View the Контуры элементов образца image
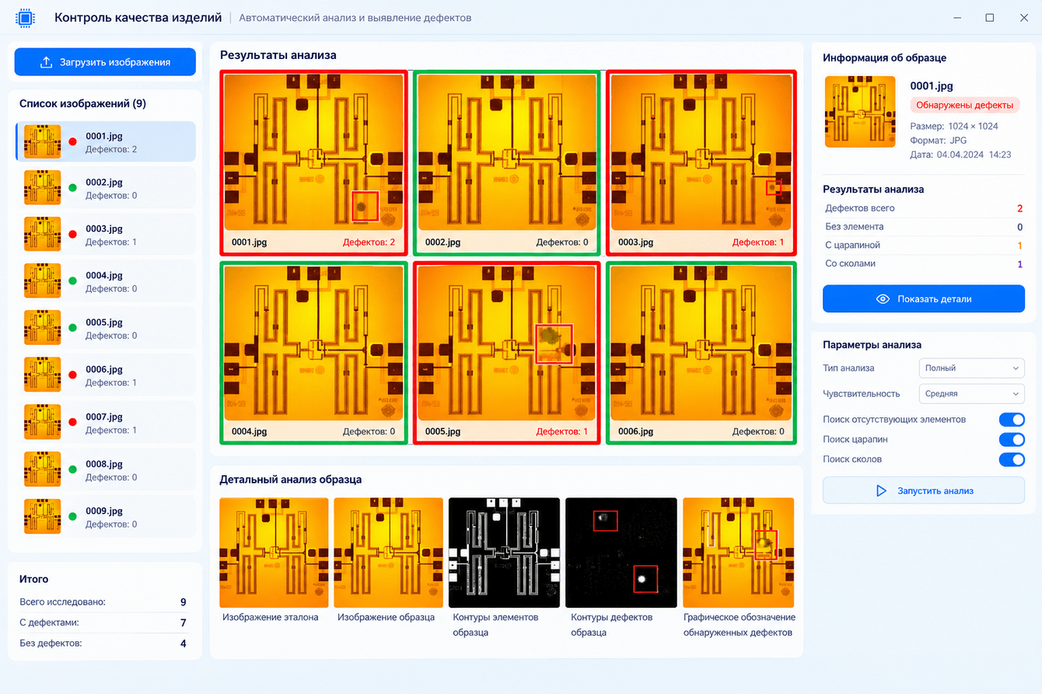The height and width of the screenshot is (694, 1042). [x=504, y=553]
